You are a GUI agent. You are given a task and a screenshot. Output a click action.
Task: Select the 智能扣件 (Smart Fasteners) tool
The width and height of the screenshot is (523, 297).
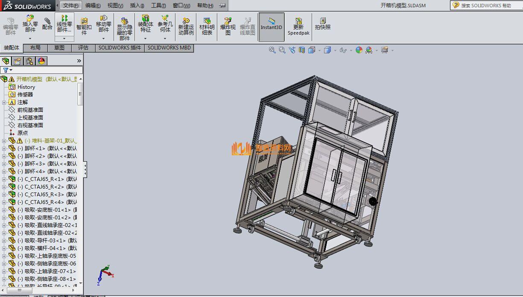pos(84,26)
